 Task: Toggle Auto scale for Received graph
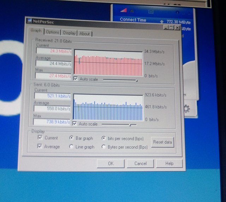pos(76,79)
